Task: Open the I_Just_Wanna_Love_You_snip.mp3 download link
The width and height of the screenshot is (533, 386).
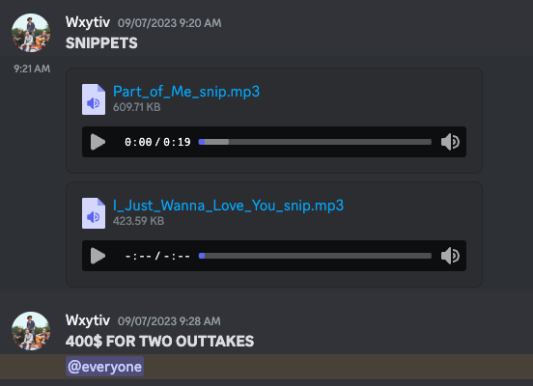Action: pos(228,206)
